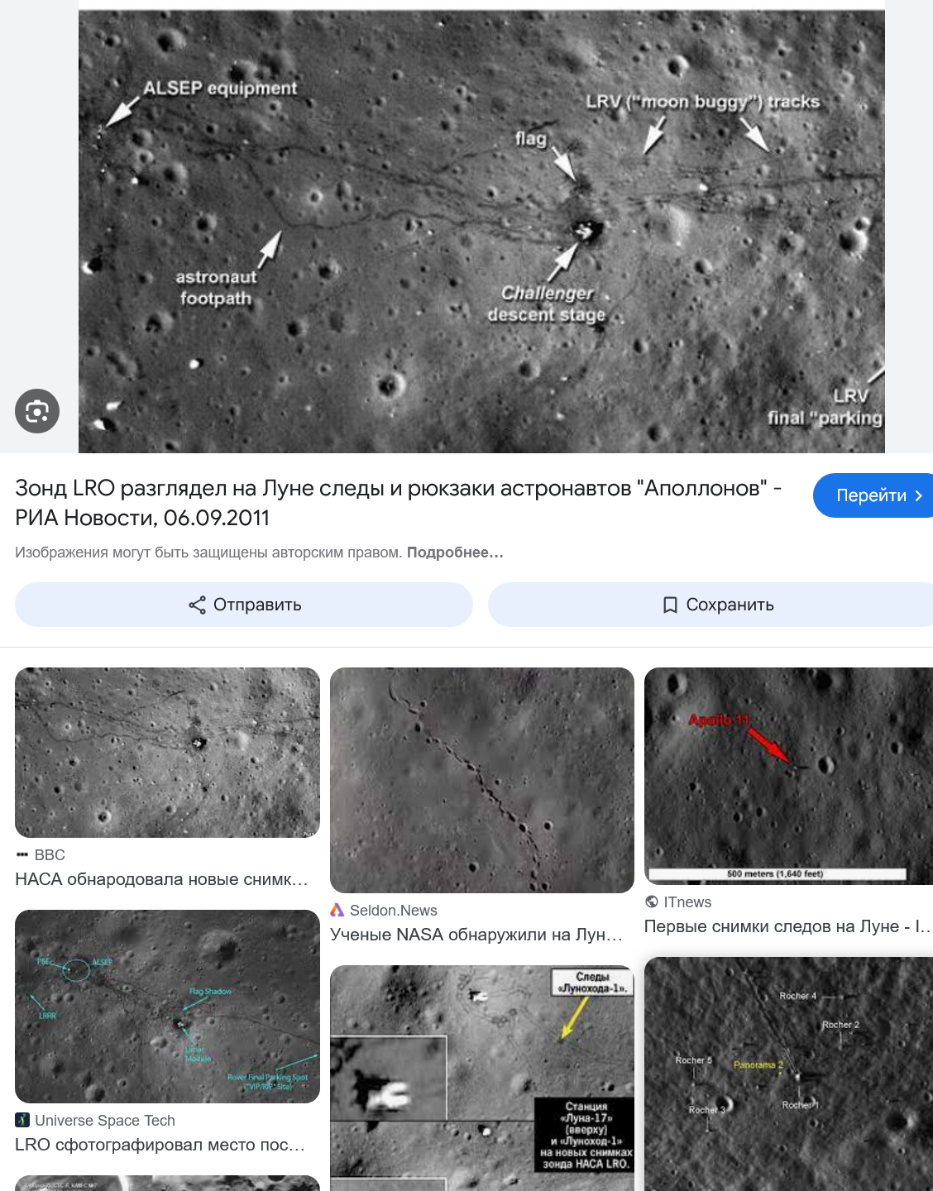Click the Seldon.News source favicon
Image resolution: width=933 pixels, height=1191 pixels.
click(337, 910)
